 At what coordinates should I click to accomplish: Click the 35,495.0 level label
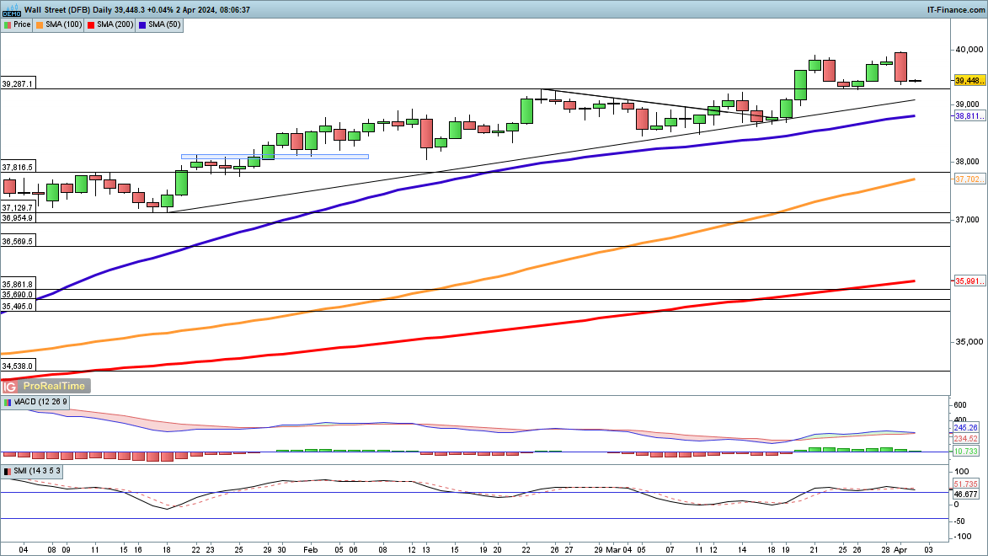[x=18, y=307]
